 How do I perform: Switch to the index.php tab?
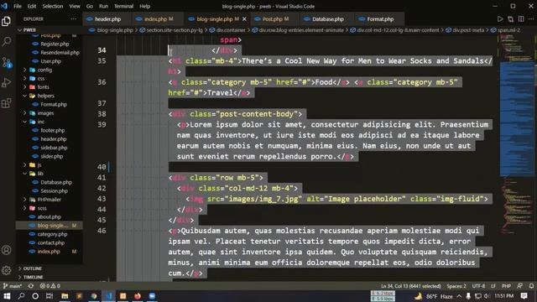159,19
